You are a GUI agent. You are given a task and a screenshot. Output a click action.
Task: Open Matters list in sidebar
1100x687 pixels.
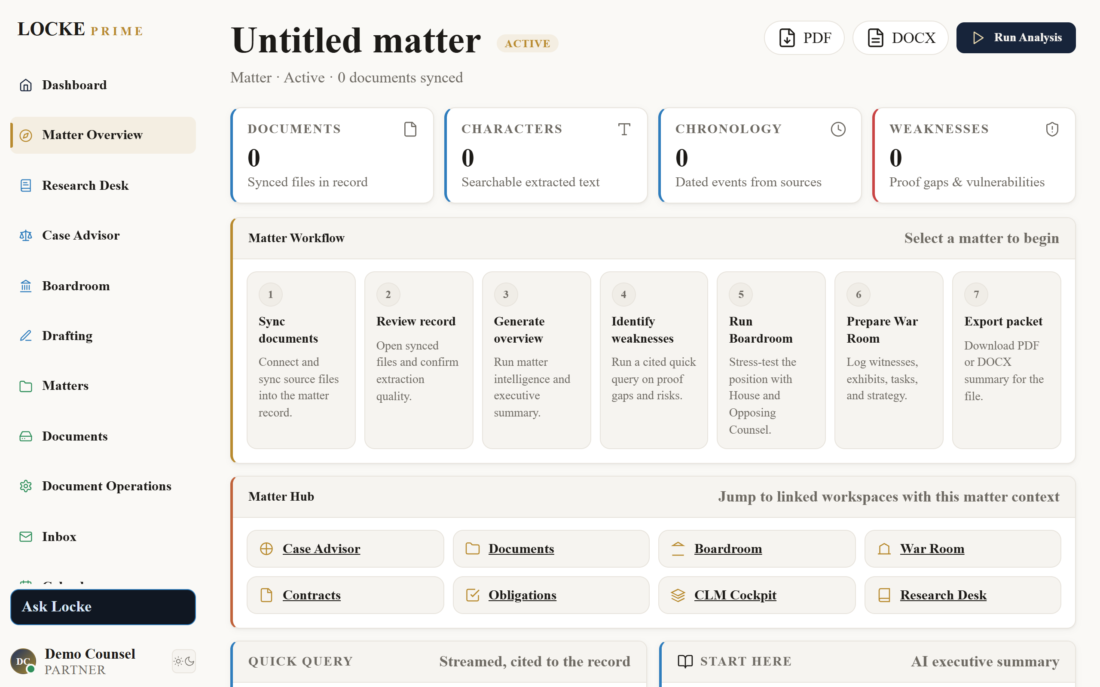point(103,386)
